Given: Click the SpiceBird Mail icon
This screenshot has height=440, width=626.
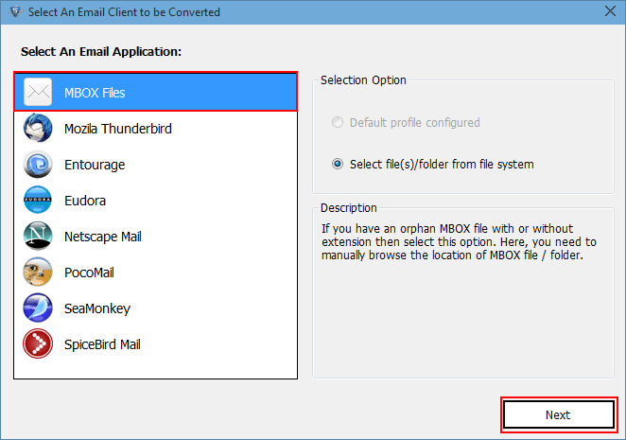Looking at the screenshot, I should point(38,344).
